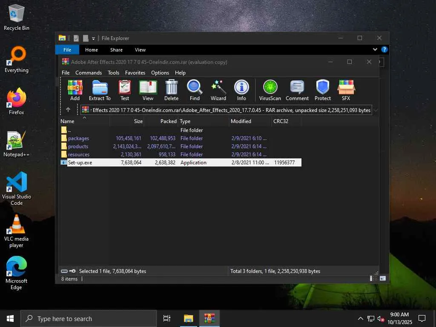Click the Add toolbar icon in WinRAR

click(75, 90)
